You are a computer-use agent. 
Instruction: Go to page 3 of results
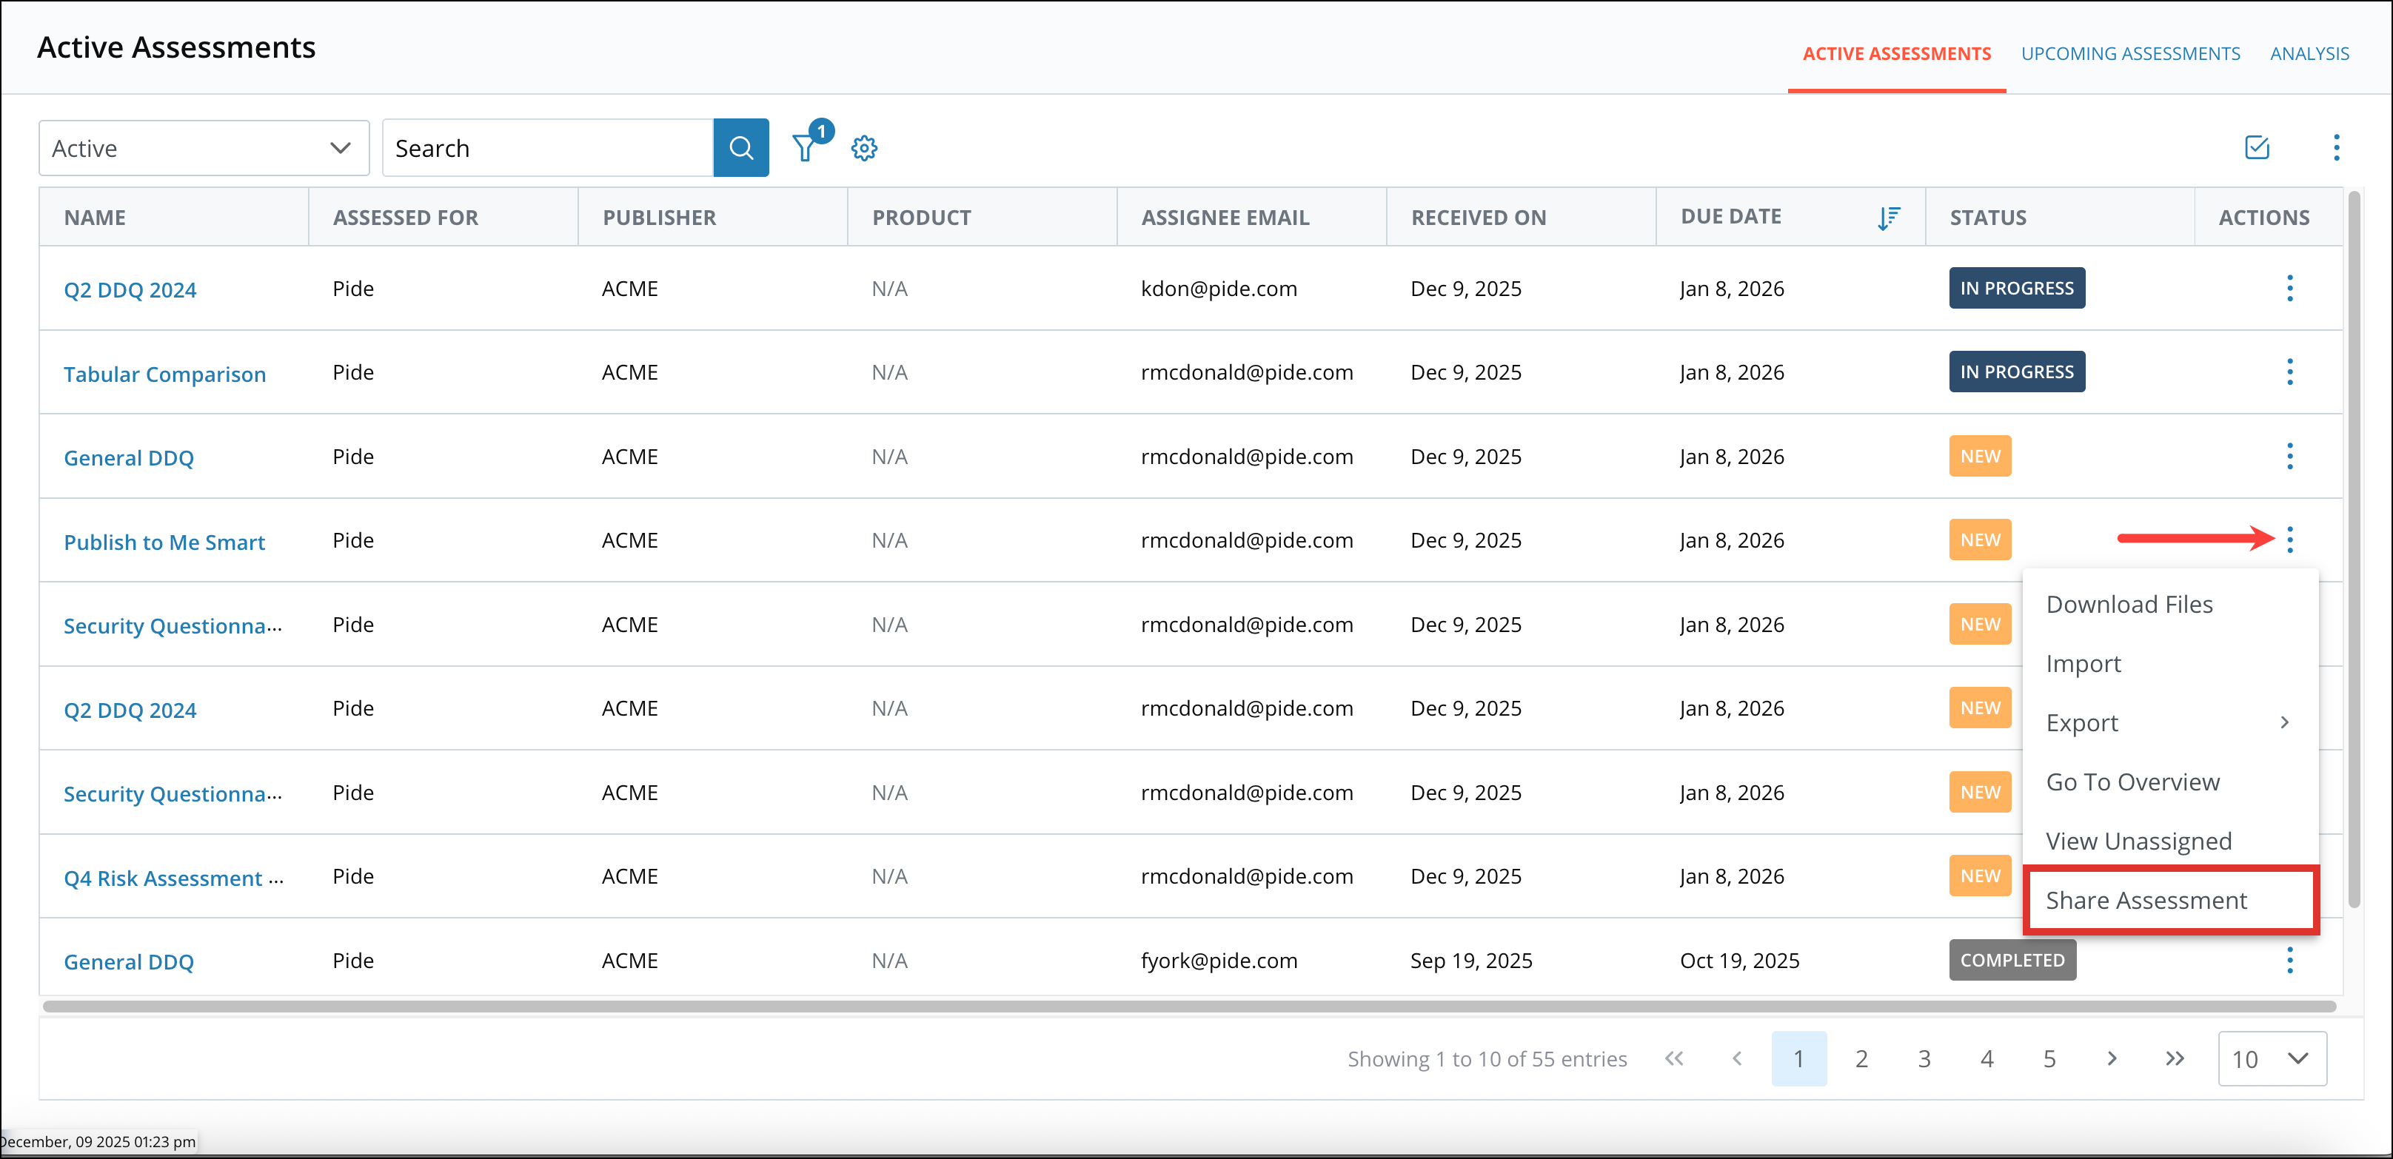pyautogui.click(x=1924, y=1058)
